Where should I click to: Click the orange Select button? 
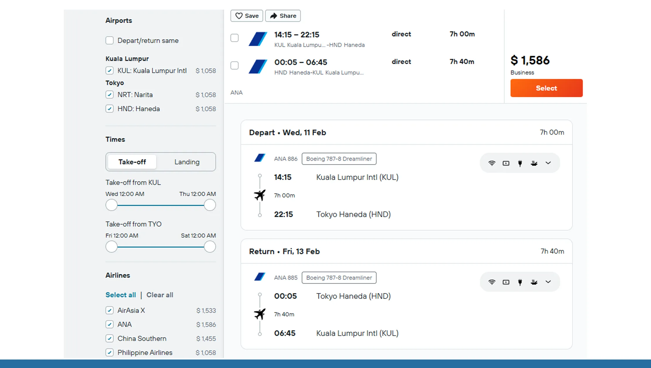546,88
